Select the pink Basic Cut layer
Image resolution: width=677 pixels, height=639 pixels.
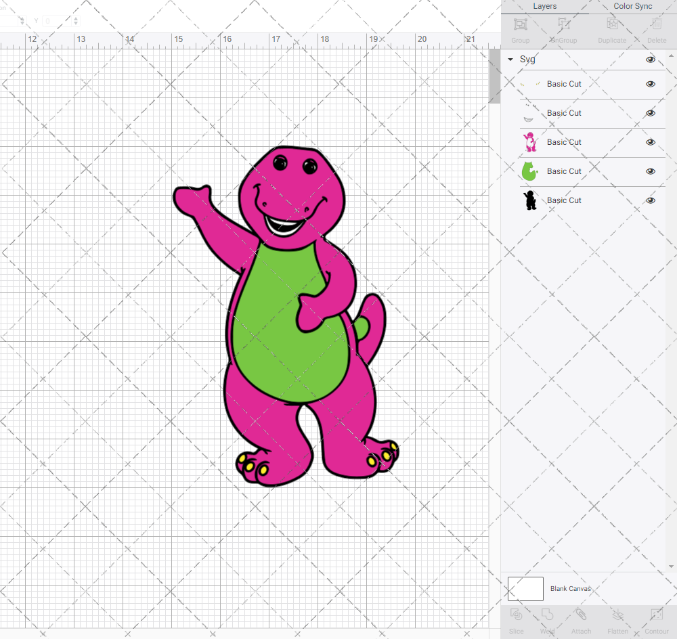click(x=582, y=142)
